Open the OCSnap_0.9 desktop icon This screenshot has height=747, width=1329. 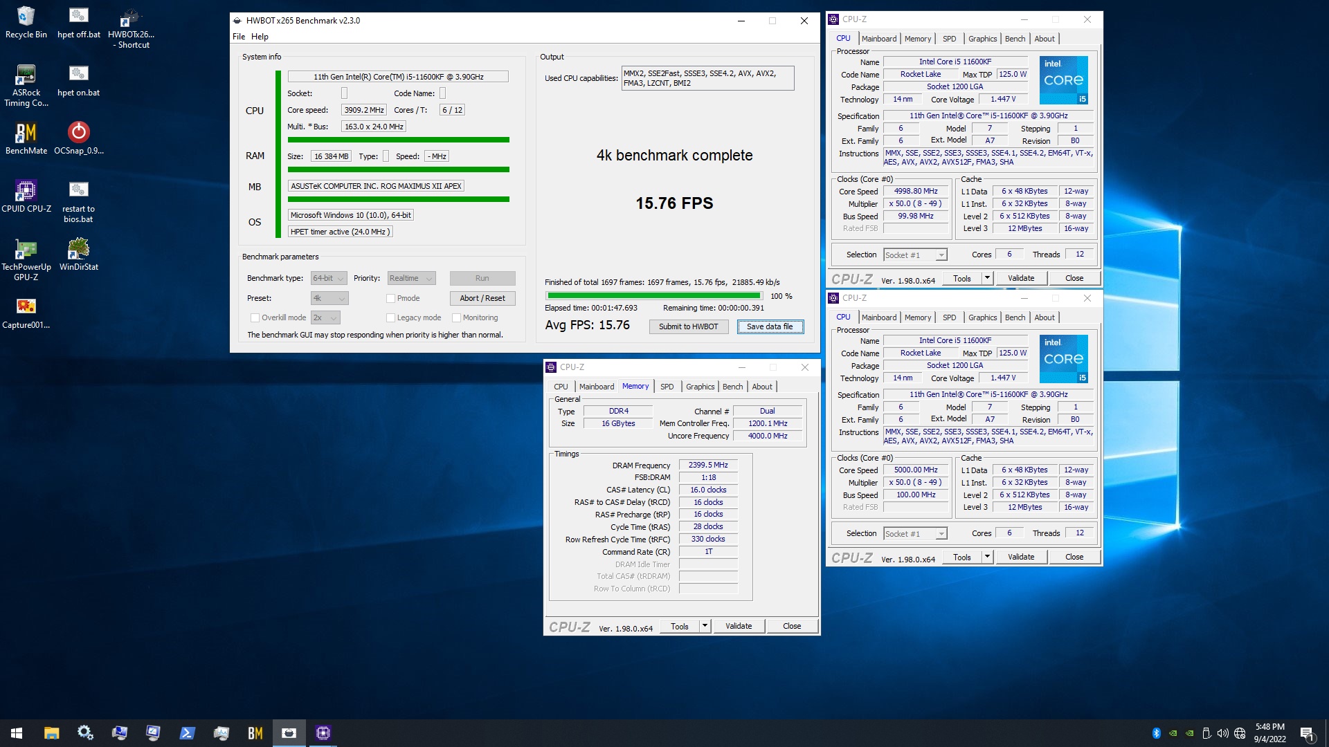[78, 139]
